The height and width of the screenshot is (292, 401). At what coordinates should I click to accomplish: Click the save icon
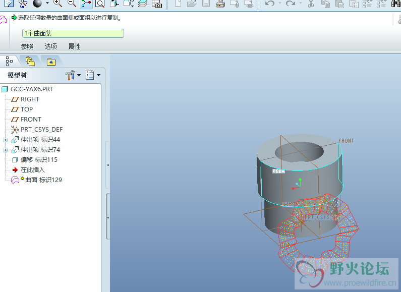click(206, 4)
